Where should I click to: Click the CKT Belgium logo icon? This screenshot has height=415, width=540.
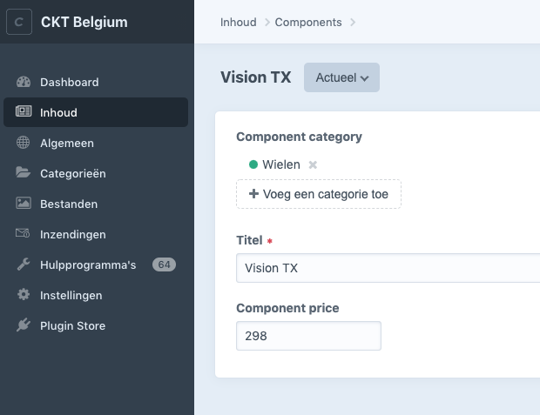19,22
